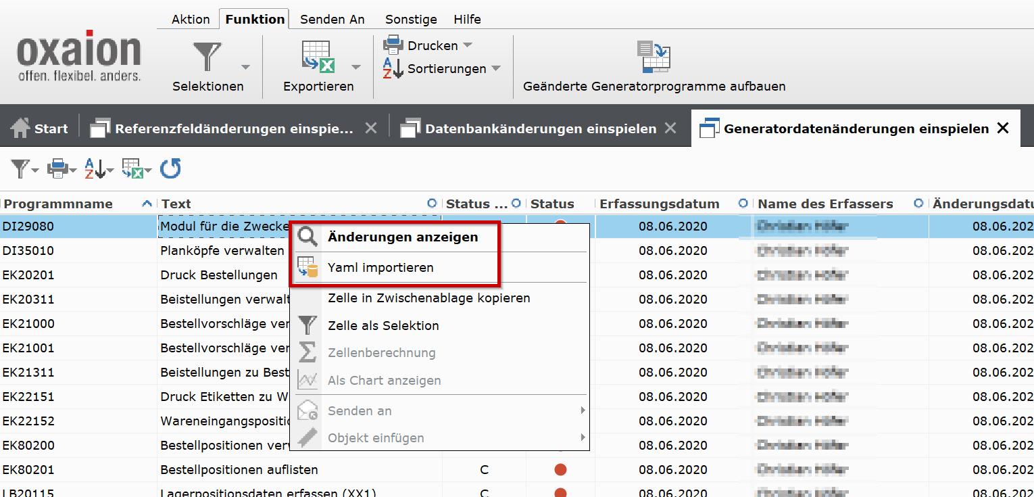
Task: Click the small Excel export icon below the tabs
Action: pyautogui.click(x=132, y=168)
